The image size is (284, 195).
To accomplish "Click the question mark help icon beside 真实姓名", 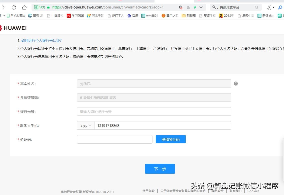I will pyautogui.click(x=235, y=84).
